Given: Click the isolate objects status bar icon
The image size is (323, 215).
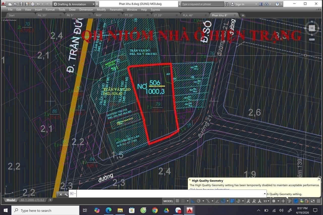Looking at the screenshot, I should click(289, 201).
